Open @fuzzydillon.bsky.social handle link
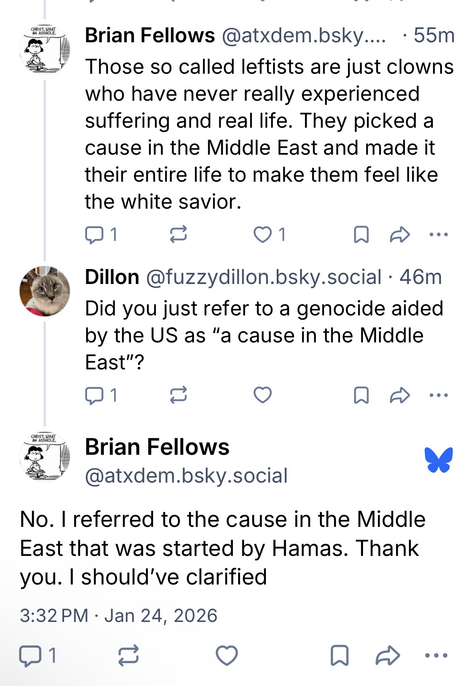The height and width of the screenshot is (686, 475). pos(263,277)
